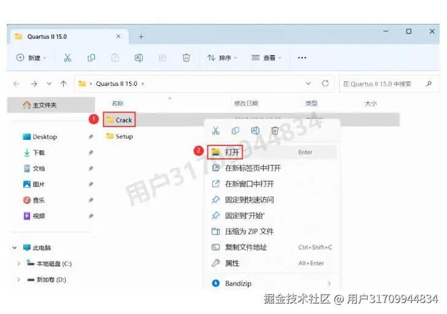Click the search magnifier icon

point(429,84)
